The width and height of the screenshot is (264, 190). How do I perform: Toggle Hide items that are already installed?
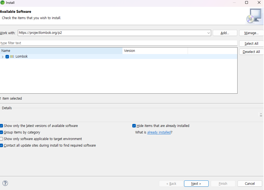[x=134, y=126]
